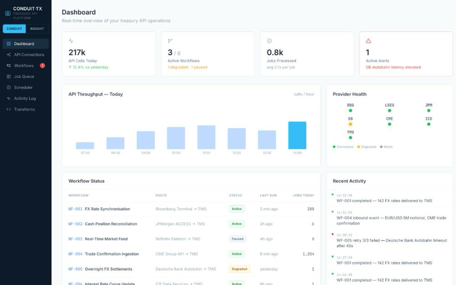Click the Workflows icon in sidebar
This screenshot has height=285, width=456.
[9, 66]
